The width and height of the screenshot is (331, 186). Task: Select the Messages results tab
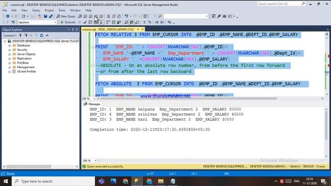click(92, 104)
